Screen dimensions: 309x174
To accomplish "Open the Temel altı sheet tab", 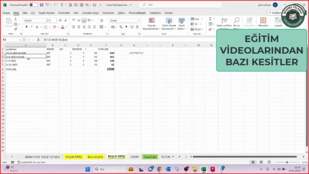I will tap(150, 157).
